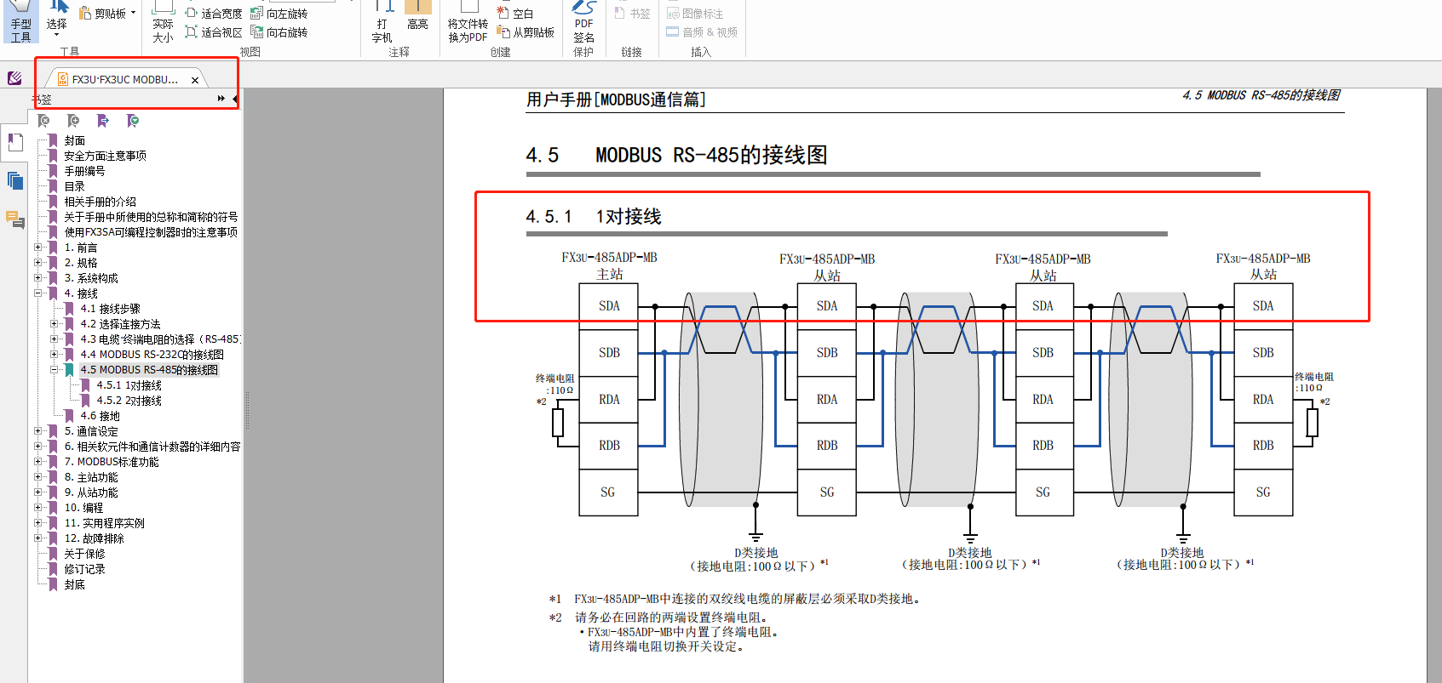
Task: Click the Fit Visible (适合视区) icon
Action: point(192,32)
